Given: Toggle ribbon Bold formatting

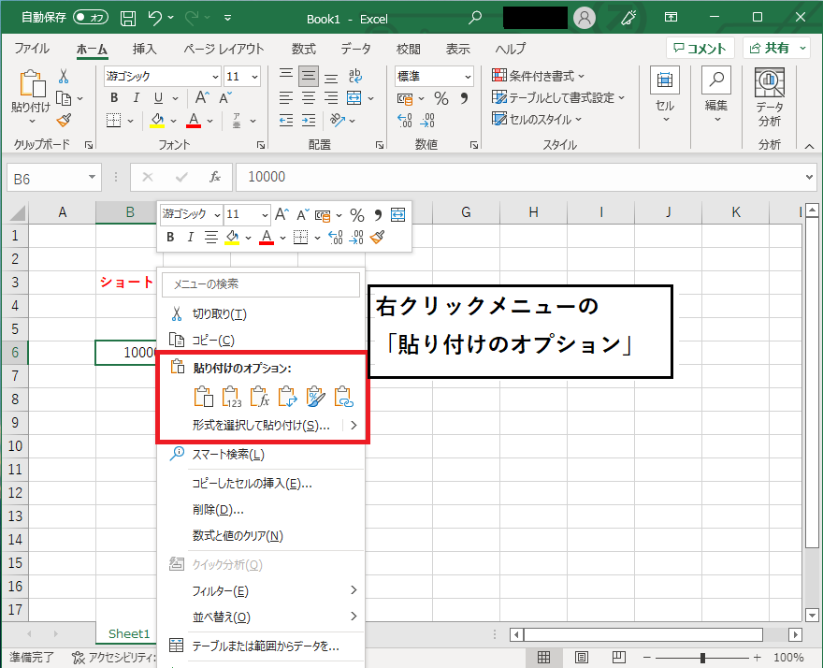Looking at the screenshot, I should (114, 97).
